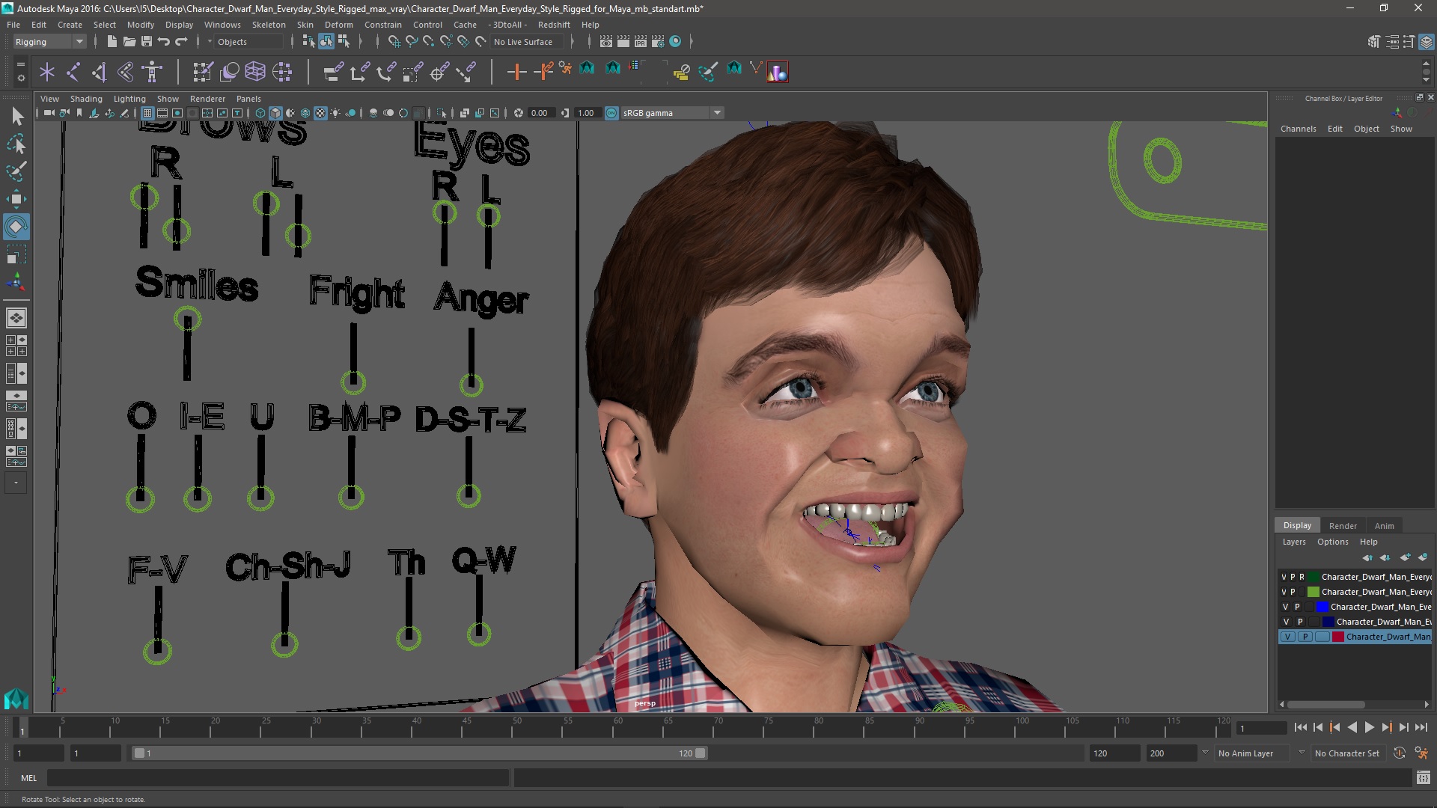1437x808 pixels.
Task: Click the highlighted Rotate tool
Action: (x=16, y=227)
